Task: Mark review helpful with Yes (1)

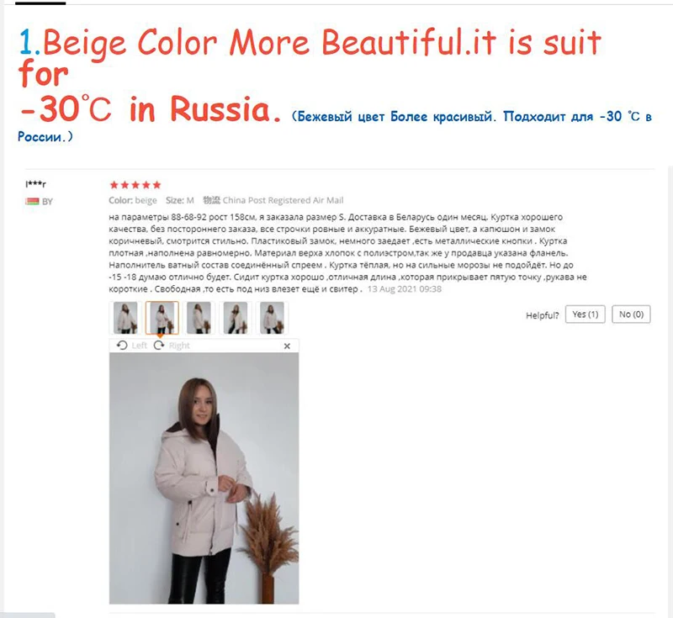Action: click(585, 314)
